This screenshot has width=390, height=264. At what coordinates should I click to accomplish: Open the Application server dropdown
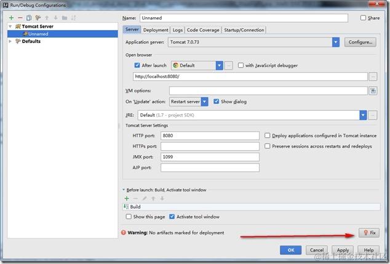(x=336, y=42)
